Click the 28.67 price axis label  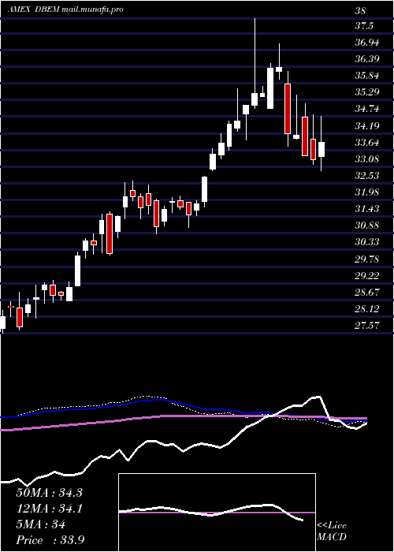pos(367,293)
